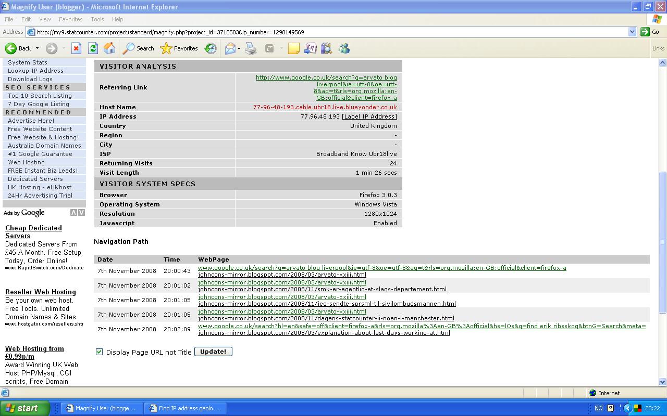
Task: Expand the Mail button dropdown arrow
Action: point(239,48)
